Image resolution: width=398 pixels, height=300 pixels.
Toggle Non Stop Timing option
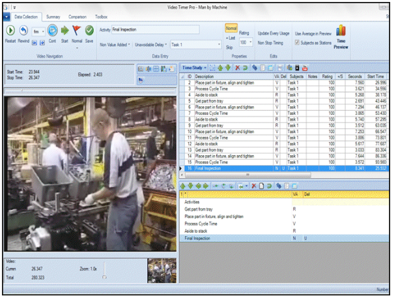tap(270, 42)
